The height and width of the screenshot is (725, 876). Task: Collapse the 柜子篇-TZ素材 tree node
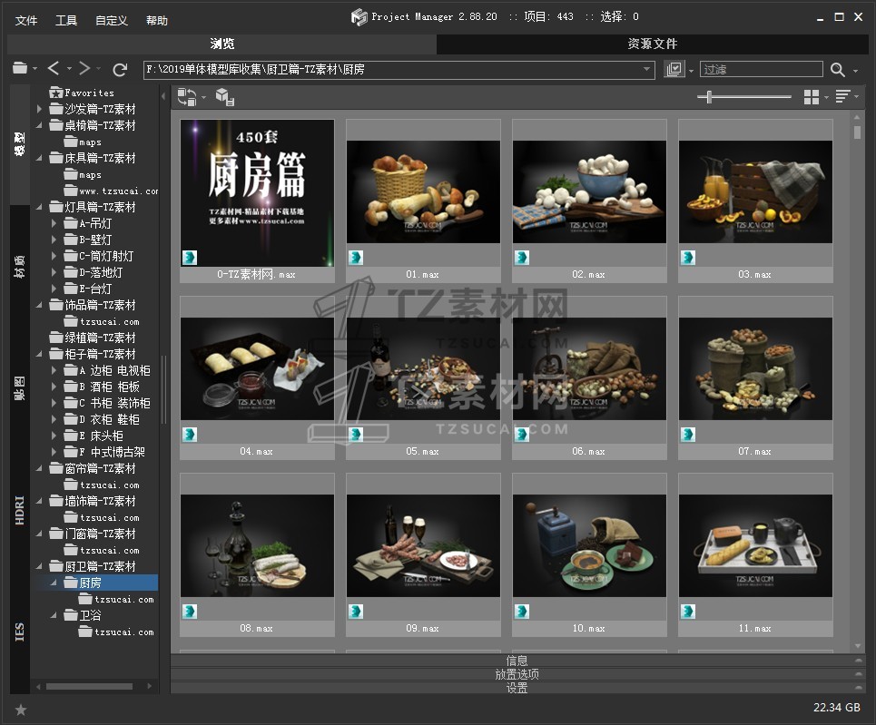40,354
